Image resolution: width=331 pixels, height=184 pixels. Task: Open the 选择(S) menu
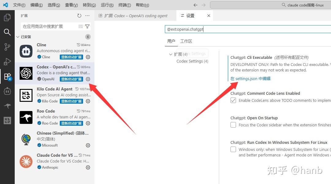(x=54, y=5)
